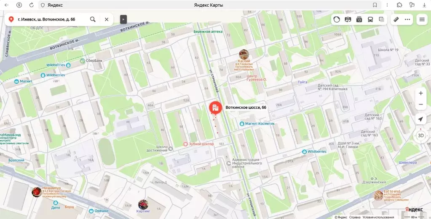Click the browser address bar
431x219 pixels.
(x=209, y=5)
